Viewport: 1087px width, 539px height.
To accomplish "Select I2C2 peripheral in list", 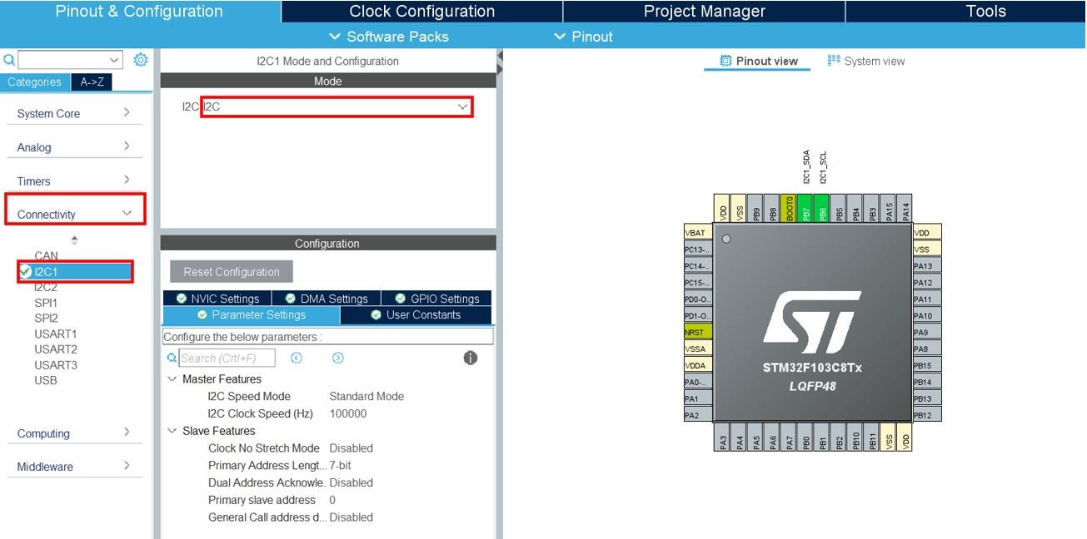I will pos(46,287).
